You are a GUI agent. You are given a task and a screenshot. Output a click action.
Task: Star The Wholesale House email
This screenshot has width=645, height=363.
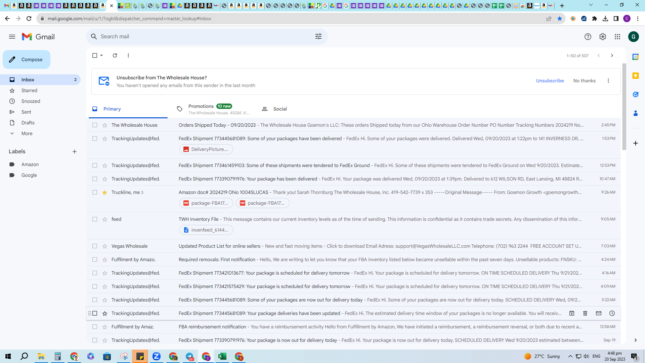(105, 125)
